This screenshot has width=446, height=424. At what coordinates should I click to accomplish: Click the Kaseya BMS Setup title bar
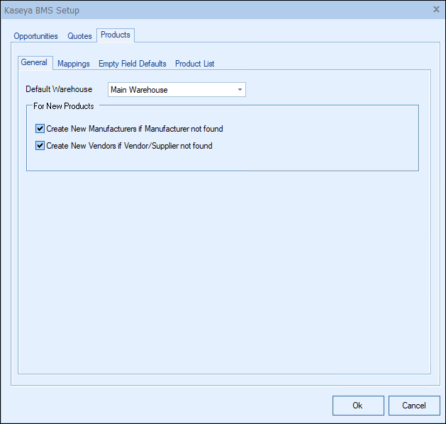(213, 10)
